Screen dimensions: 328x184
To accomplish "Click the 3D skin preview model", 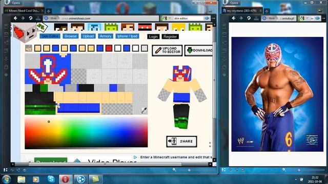I will click(181, 97).
